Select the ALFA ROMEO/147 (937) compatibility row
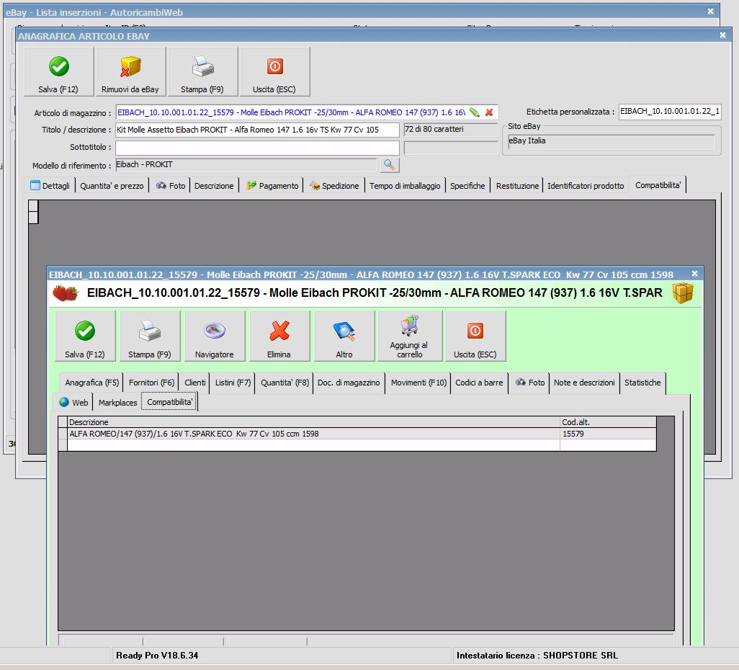Screen dimensions: 739x670 coord(358,434)
